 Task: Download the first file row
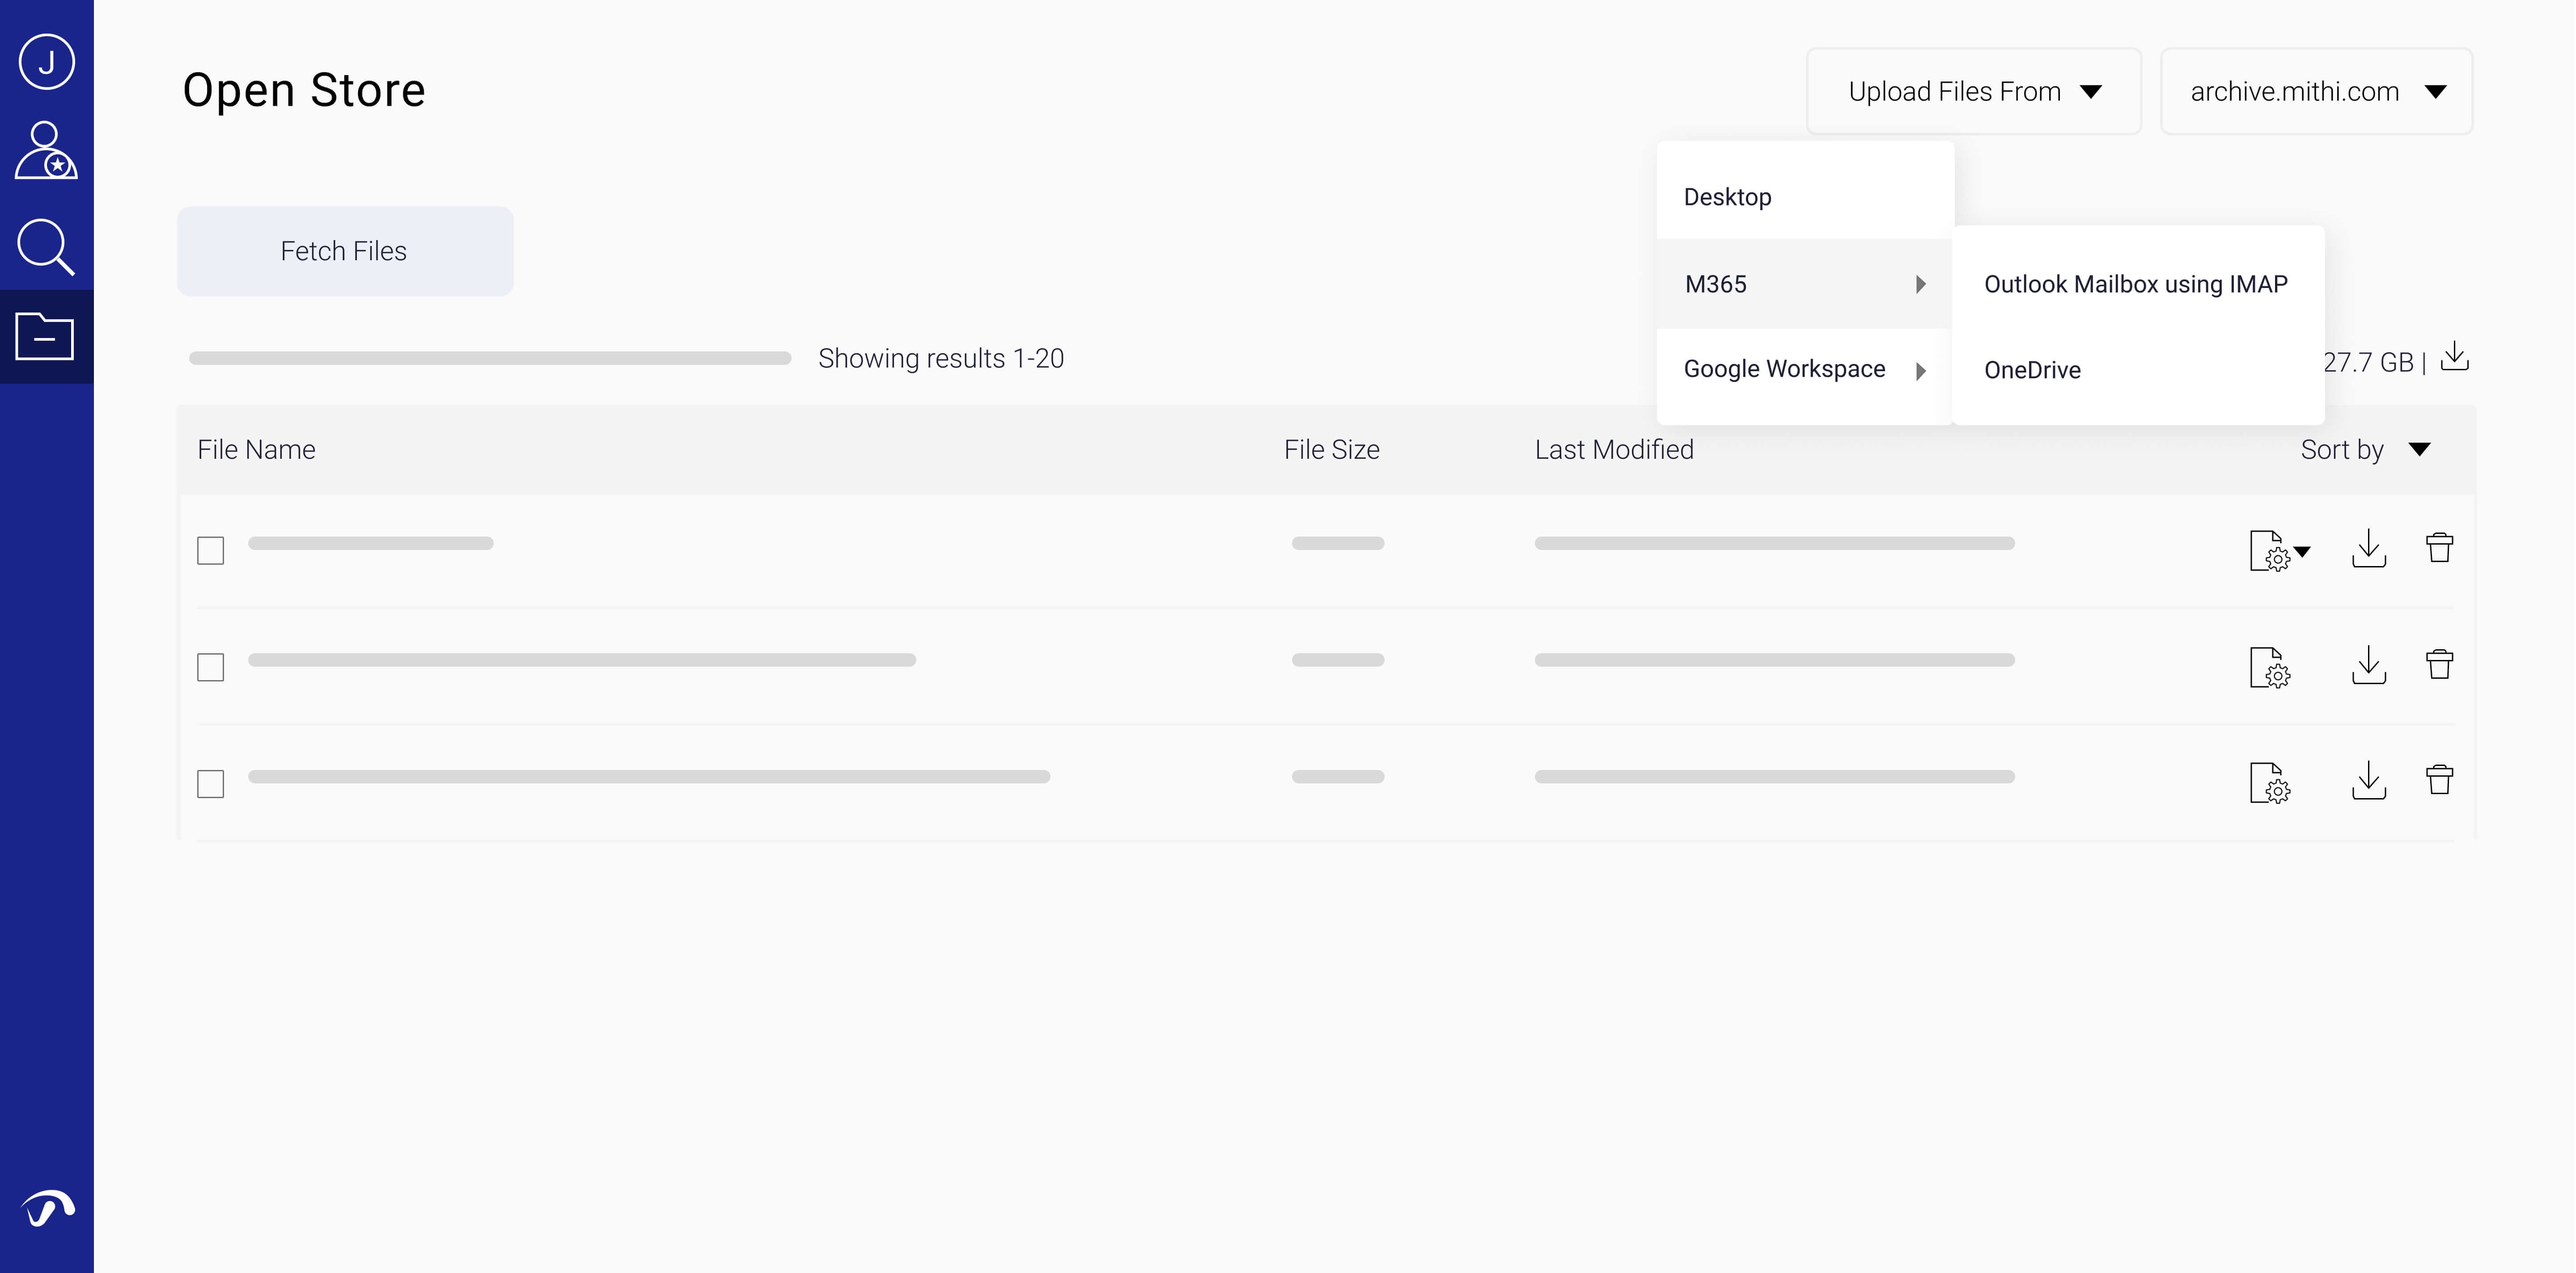click(x=2368, y=549)
